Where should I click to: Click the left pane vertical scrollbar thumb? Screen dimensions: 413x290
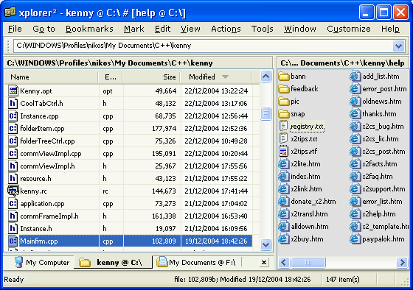tap(265, 113)
